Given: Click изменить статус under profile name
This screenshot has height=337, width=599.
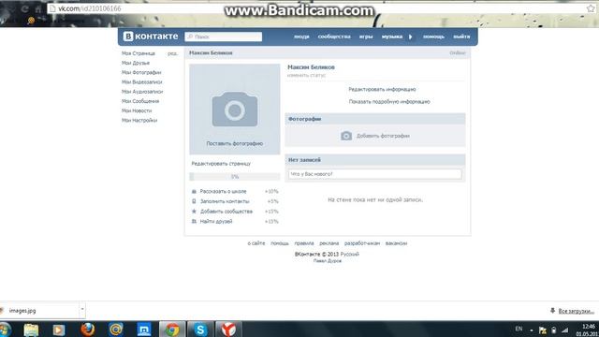Looking at the screenshot, I should [306, 76].
